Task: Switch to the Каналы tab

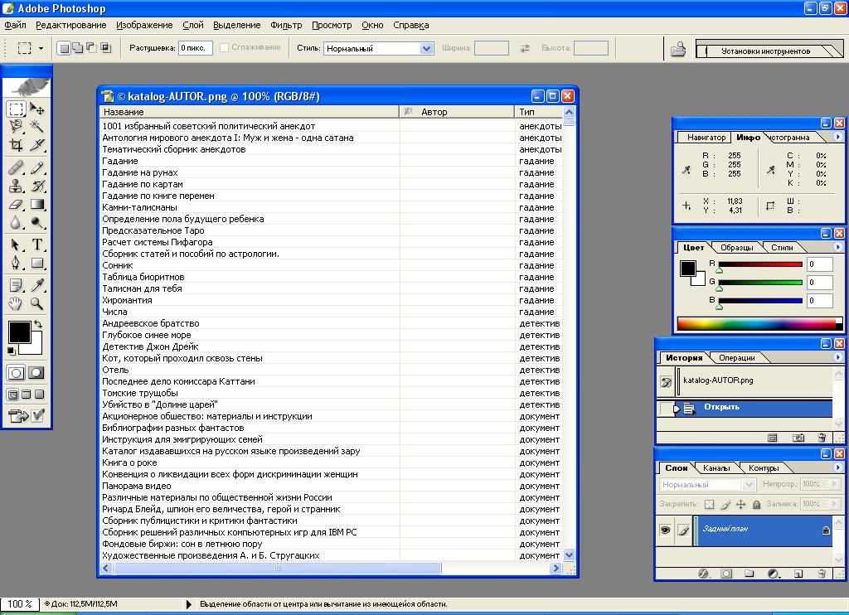Action: [716, 467]
